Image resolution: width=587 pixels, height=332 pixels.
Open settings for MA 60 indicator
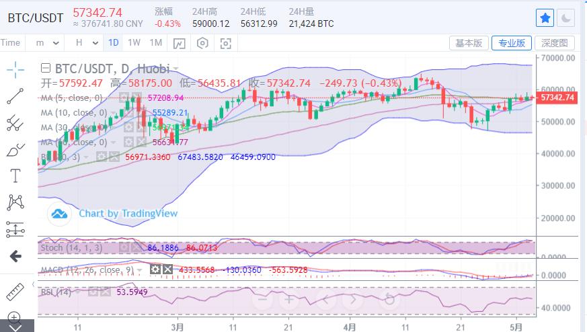(129, 142)
